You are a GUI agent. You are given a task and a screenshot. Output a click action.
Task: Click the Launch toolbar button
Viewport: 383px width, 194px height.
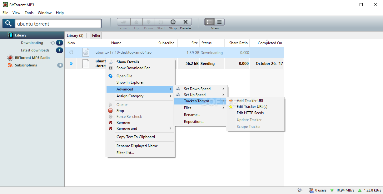point(123,22)
